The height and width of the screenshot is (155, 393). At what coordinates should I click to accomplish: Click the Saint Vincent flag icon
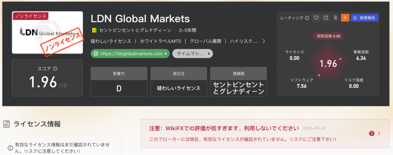[x=94, y=31]
